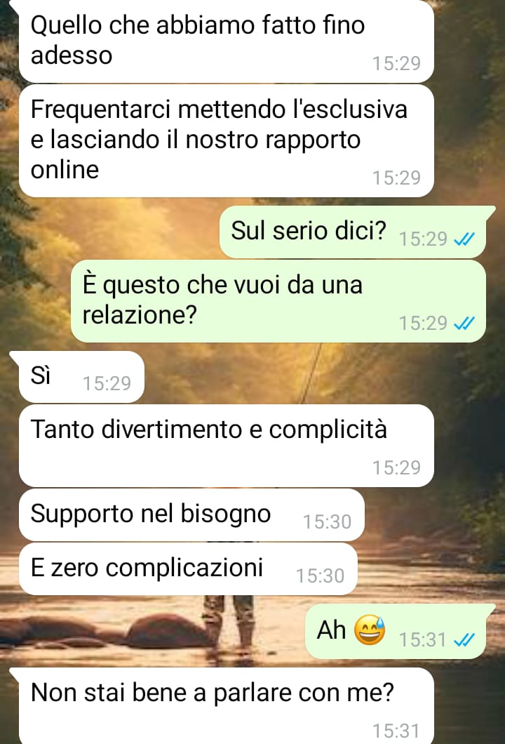Tap the 'E zero complicazioni' bubble
Viewport: 505px width, 744px height.
pos(188,569)
